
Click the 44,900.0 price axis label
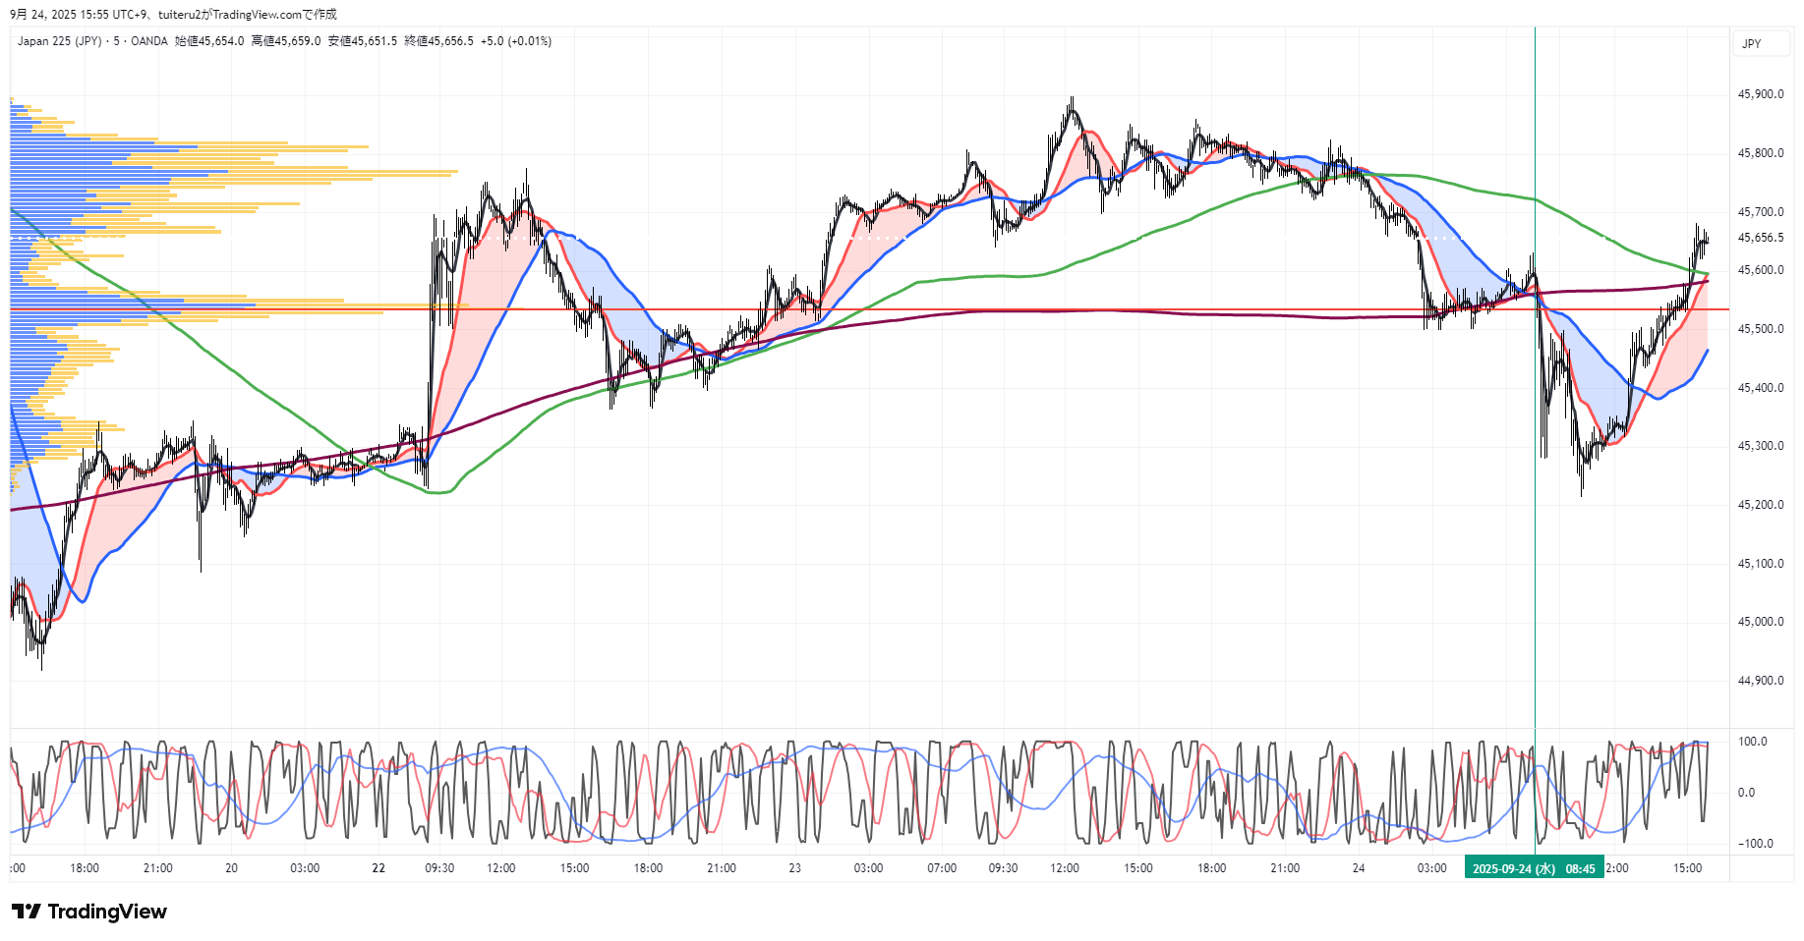(1760, 681)
